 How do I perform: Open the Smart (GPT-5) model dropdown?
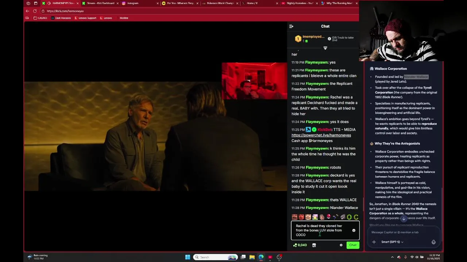point(392,242)
